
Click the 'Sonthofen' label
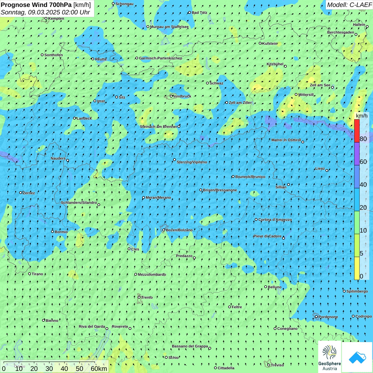(54, 55)
